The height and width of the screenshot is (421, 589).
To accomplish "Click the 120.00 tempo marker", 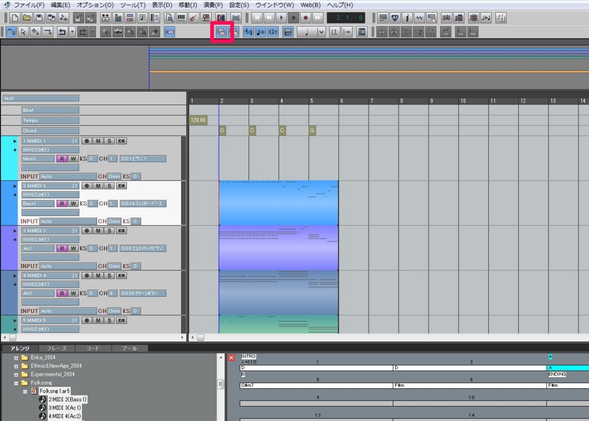I will 197,120.
